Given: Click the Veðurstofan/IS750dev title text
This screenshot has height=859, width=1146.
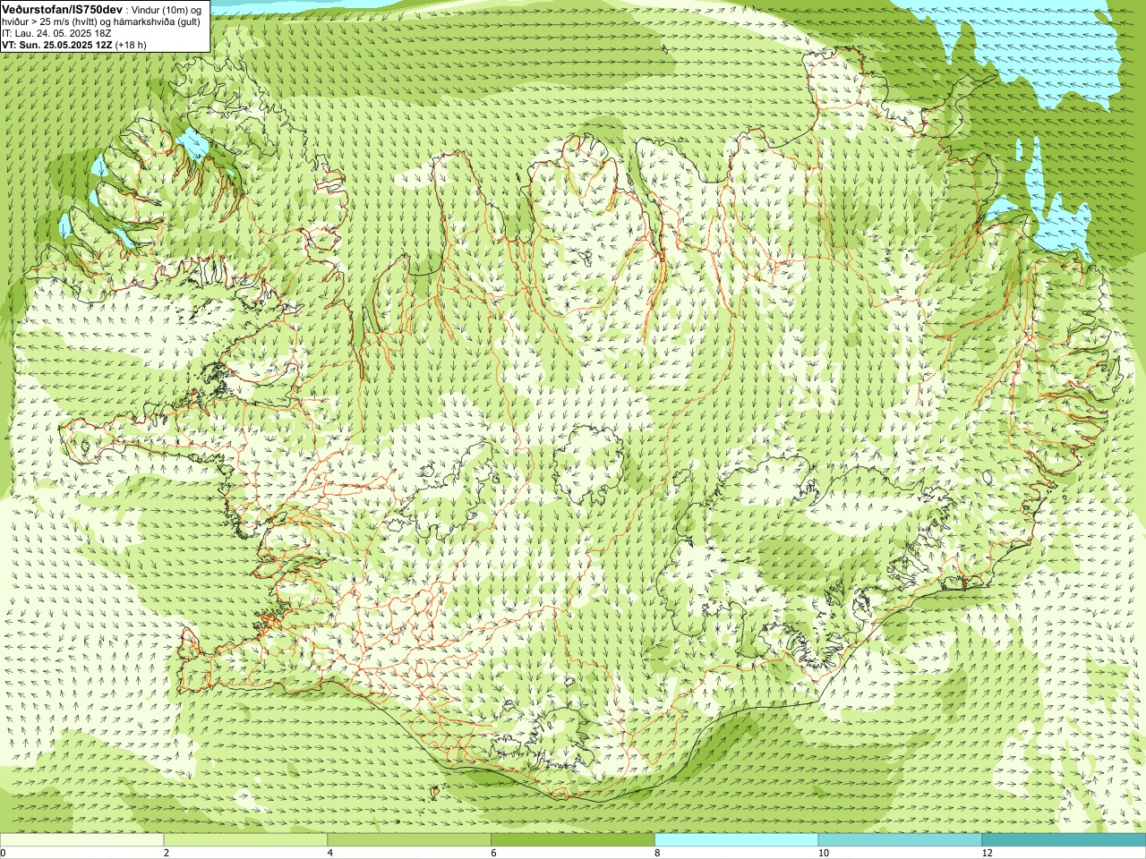Looking at the screenshot, I should pos(60,9).
